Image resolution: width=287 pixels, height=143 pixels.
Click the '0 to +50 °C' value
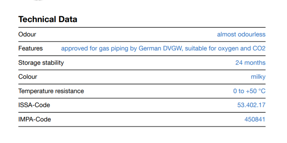click(x=249, y=91)
